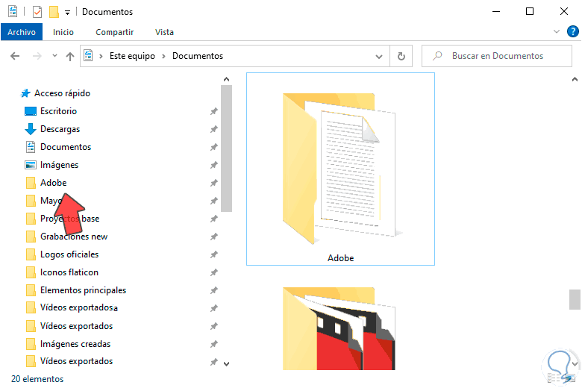Click Este equipo in the address breadcrumb
This screenshot has width=582, height=388.
[x=132, y=56]
